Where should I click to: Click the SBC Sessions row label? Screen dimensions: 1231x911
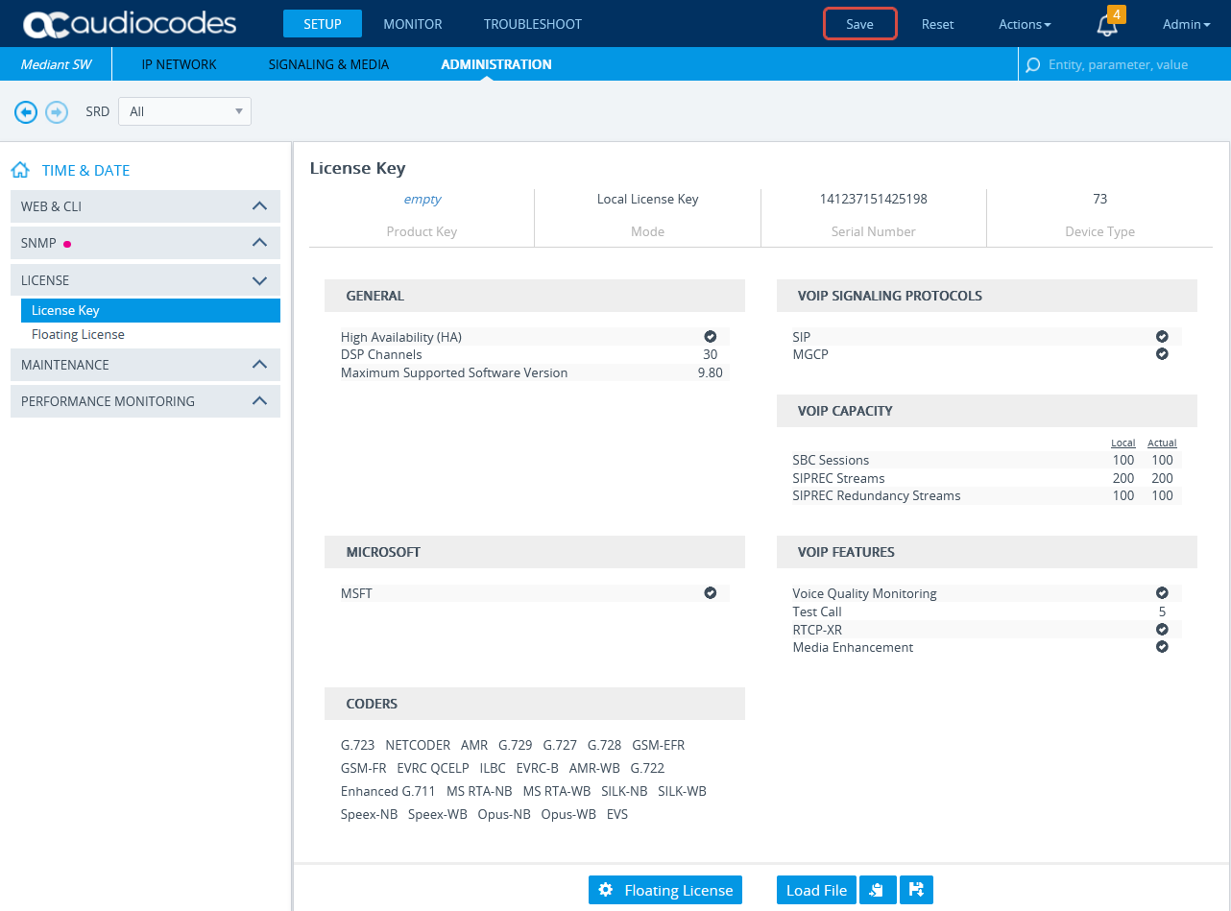click(x=831, y=460)
